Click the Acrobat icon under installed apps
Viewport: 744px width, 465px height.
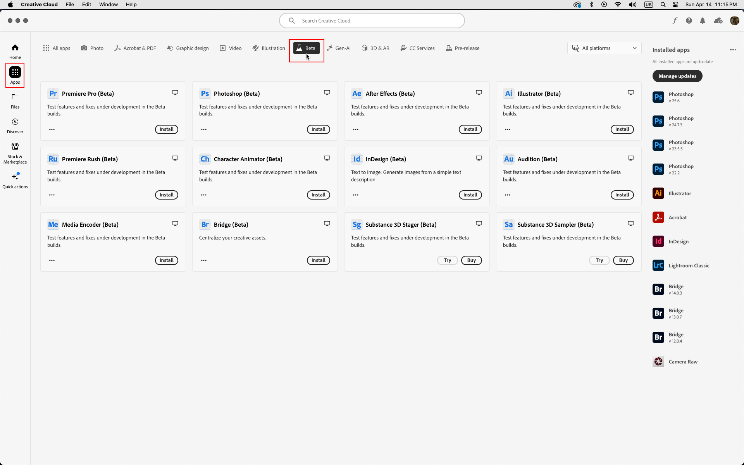pyautogui.click(x=658, y=217)
